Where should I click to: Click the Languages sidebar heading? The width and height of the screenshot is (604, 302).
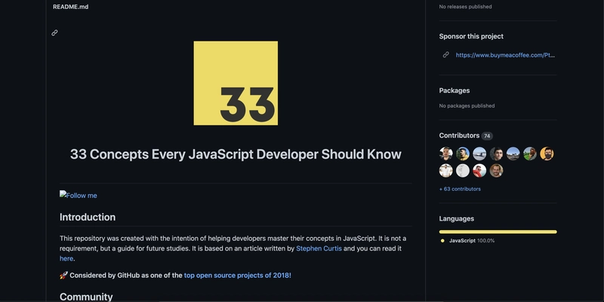[x=457, y=219]
